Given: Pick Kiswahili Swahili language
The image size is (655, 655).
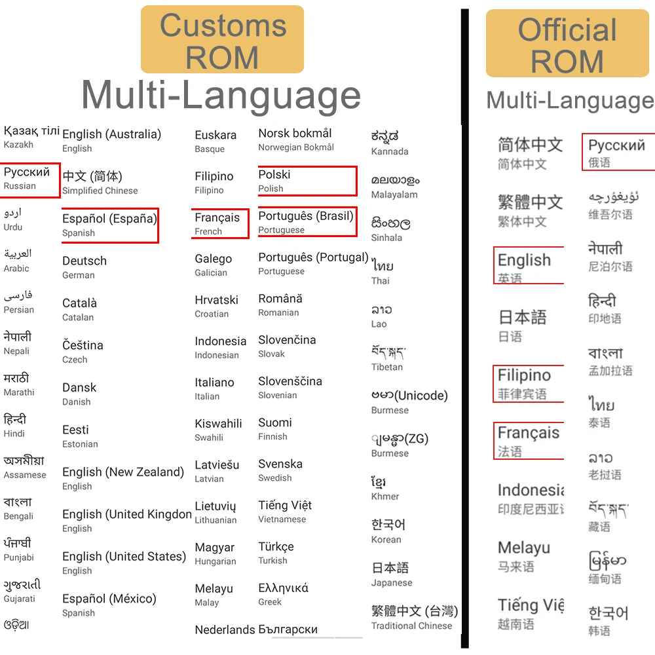Looking at the screenshot, I should (x=219, y=431).
